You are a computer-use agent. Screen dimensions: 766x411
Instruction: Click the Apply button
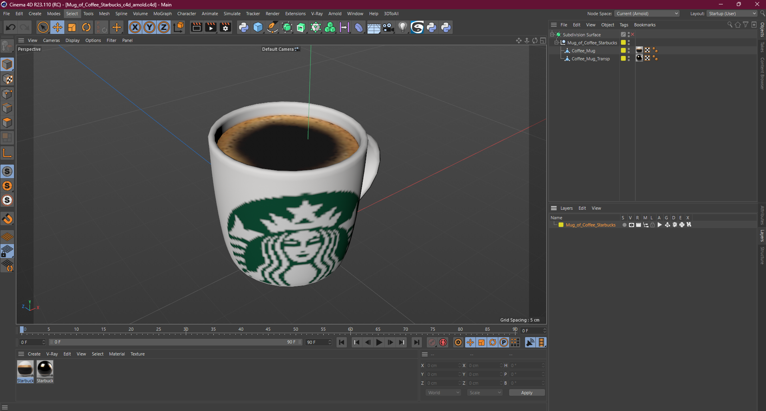click(x=527, y=393)
